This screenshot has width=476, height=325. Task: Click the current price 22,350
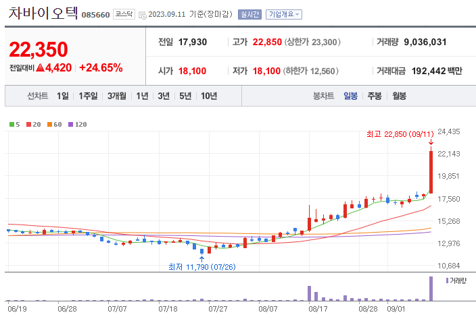point(39,49)
